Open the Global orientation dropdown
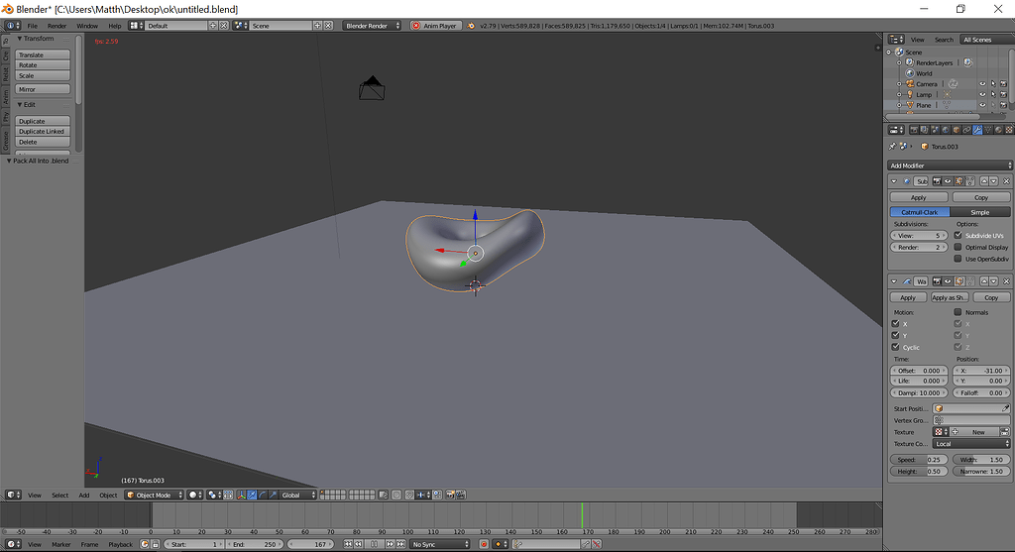The image size is (1015, 552). coord(298,496)
